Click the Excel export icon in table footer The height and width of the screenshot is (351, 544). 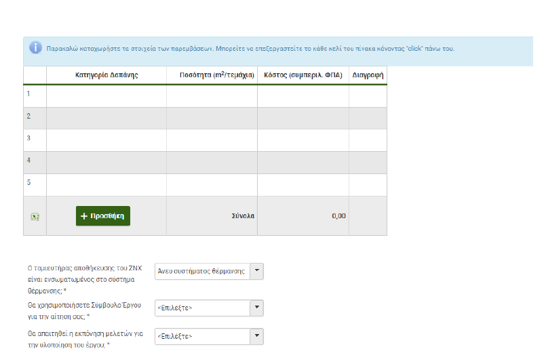pos(35,217)
